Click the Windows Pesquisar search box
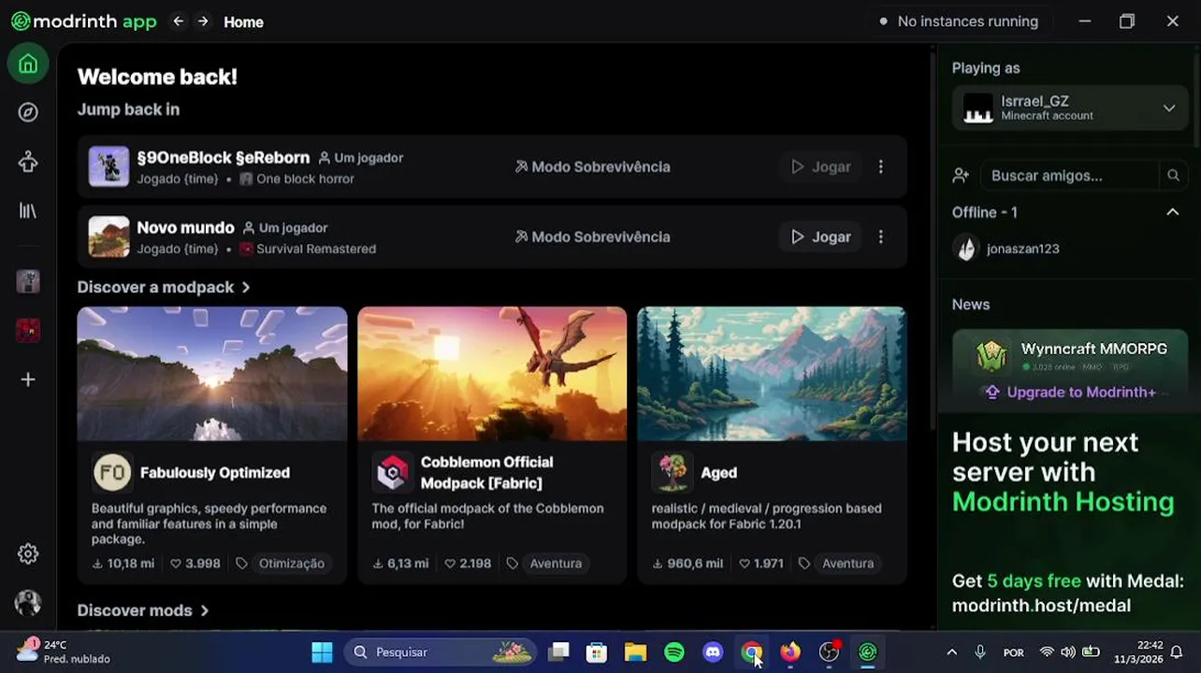Viewport: 1201px width, 673px height. (x=440, y=652)
